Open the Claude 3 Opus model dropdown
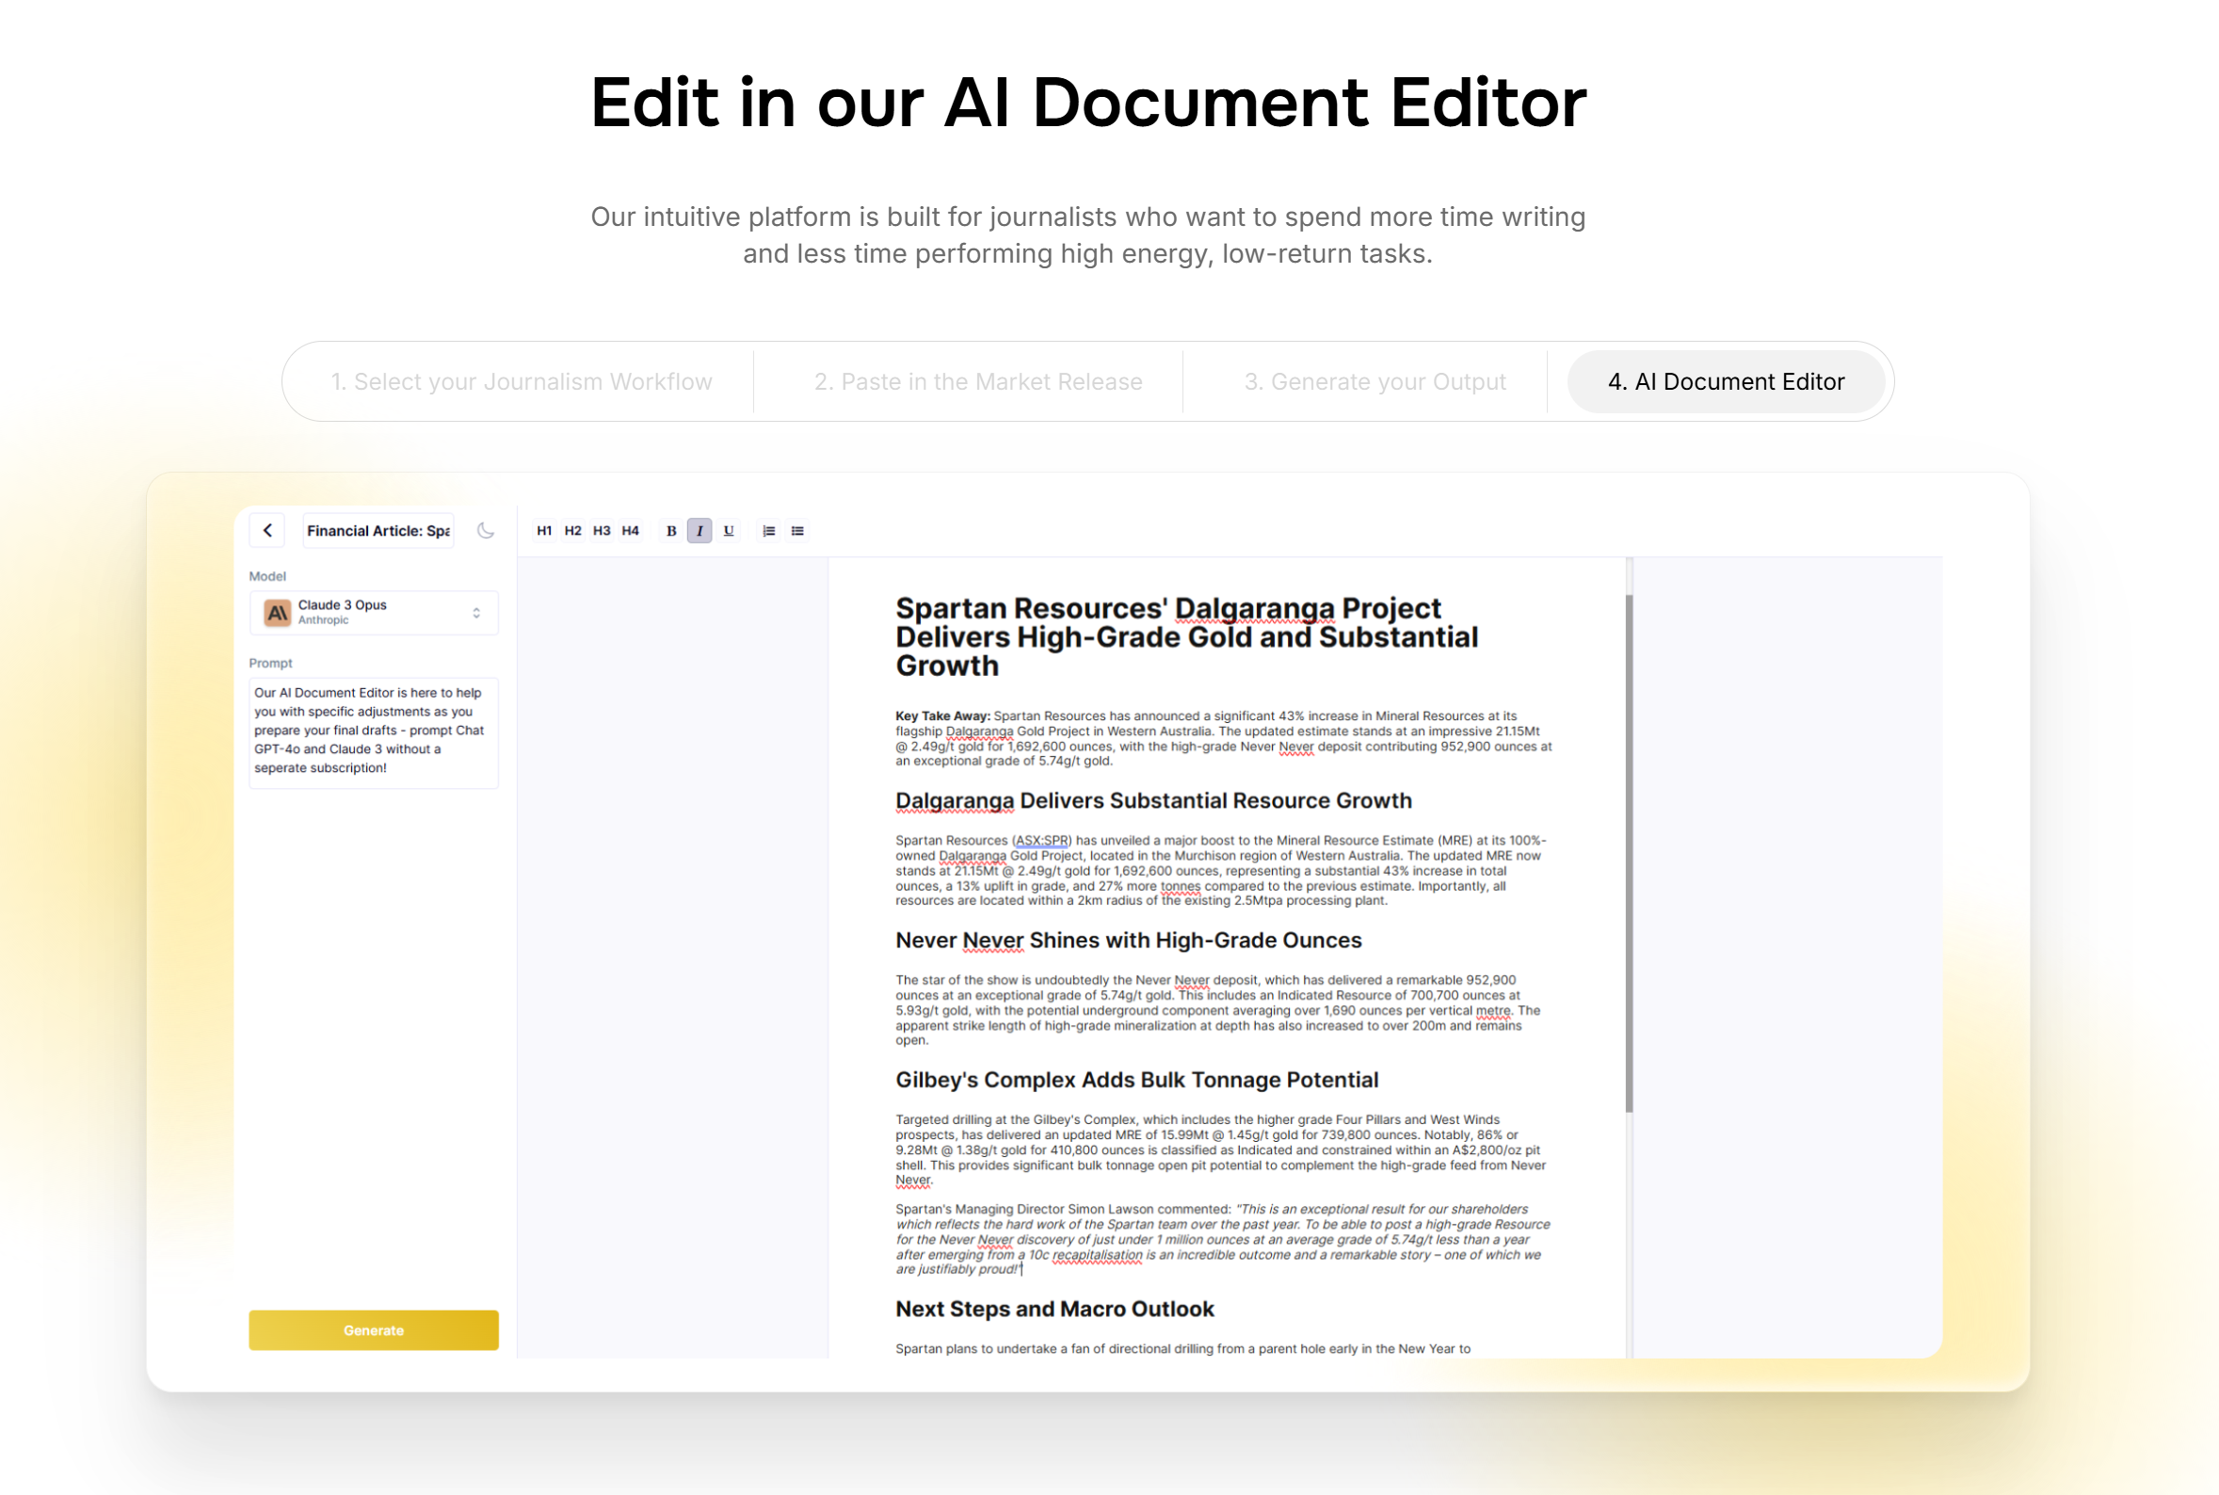 (x=374, y=612)
